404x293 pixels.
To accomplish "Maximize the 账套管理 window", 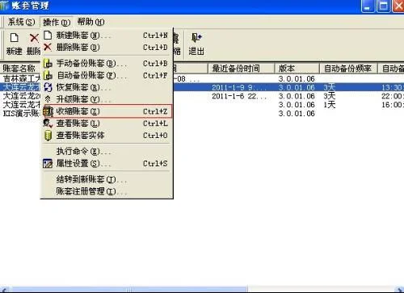I will (x=383, y=6).
